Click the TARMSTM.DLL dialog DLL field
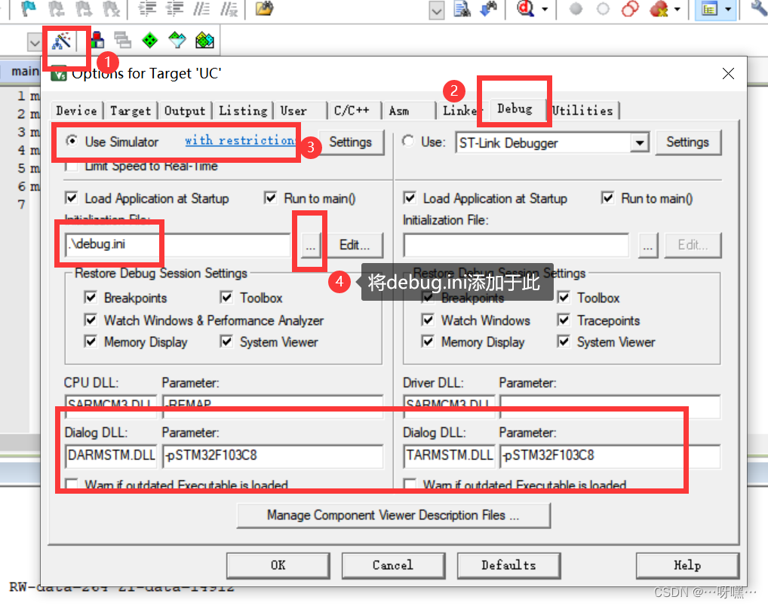Image resolution: width=768 pixels, height=606 pixels. [449, 456]
